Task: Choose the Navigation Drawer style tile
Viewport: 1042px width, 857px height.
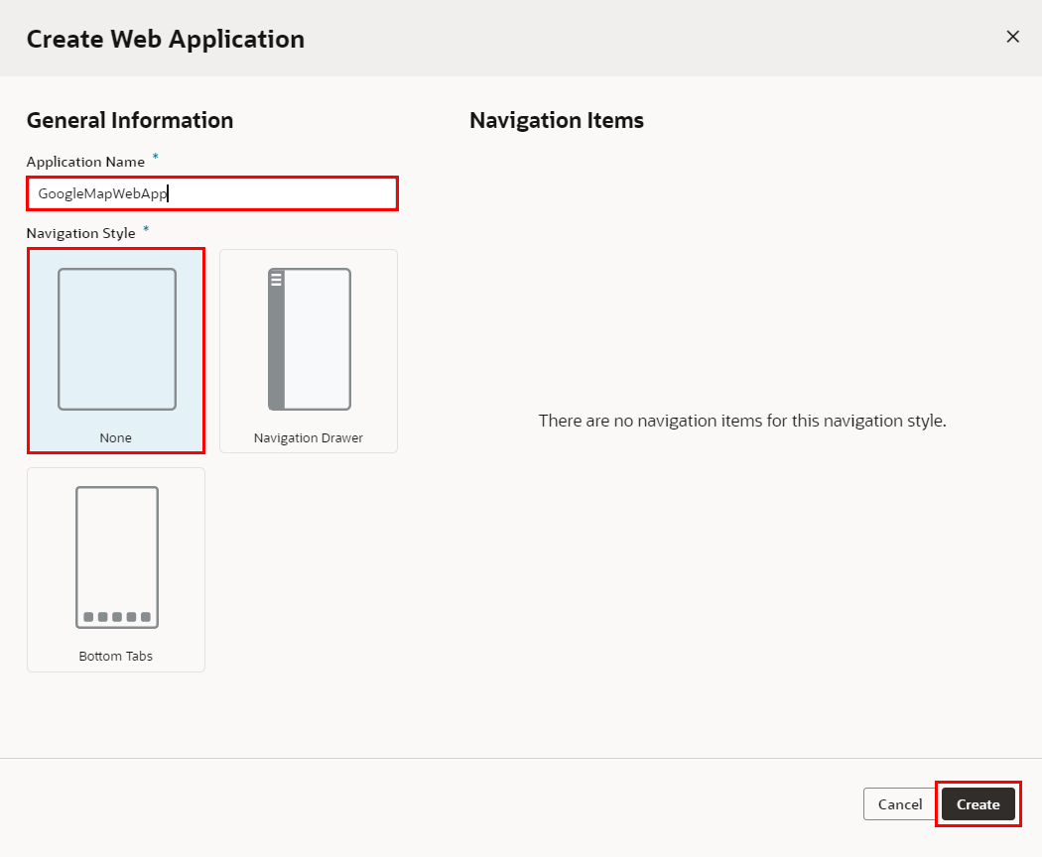Action: coord(309,350)
